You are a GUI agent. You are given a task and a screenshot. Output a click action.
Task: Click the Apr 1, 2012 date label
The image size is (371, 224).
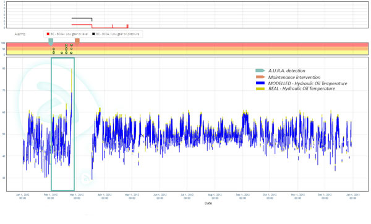(x=105, y=196)
